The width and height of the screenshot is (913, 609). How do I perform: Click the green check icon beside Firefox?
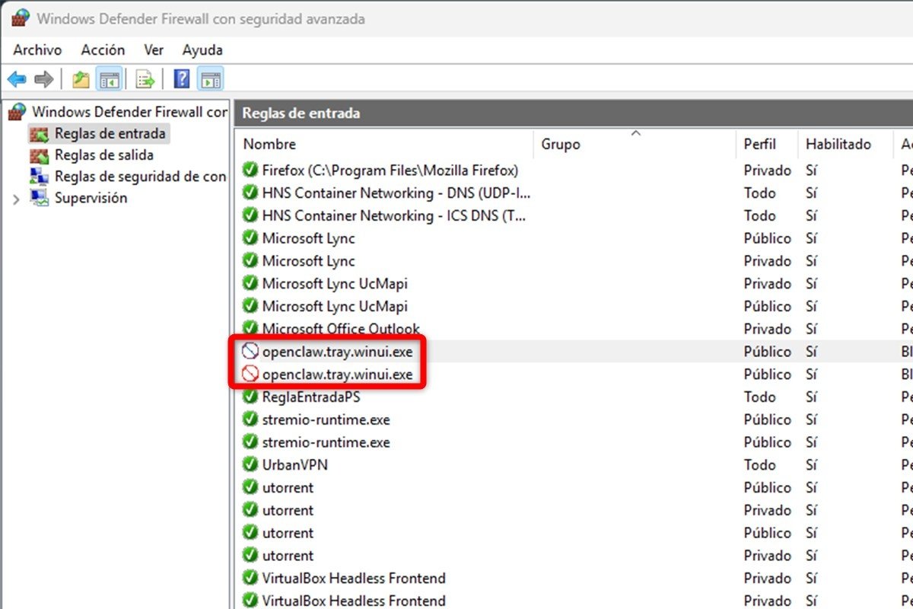(x=250, y=170)
